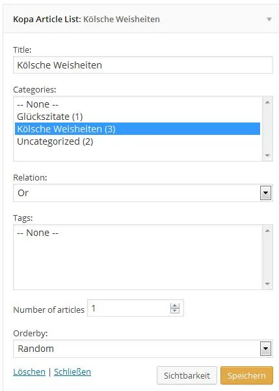Click the Schließen link

[x=72, y=371]
